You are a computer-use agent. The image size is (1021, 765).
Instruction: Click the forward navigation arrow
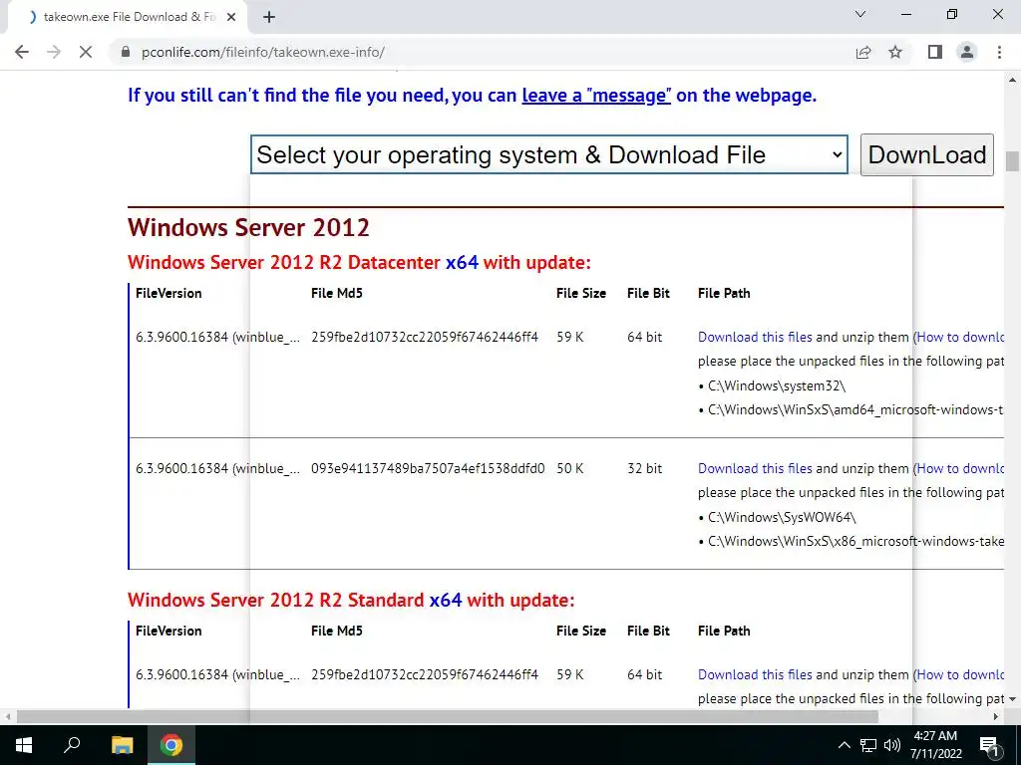click(54, 52)
